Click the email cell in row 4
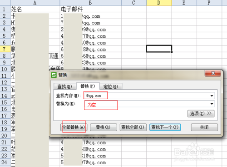 tap(90, 29)
